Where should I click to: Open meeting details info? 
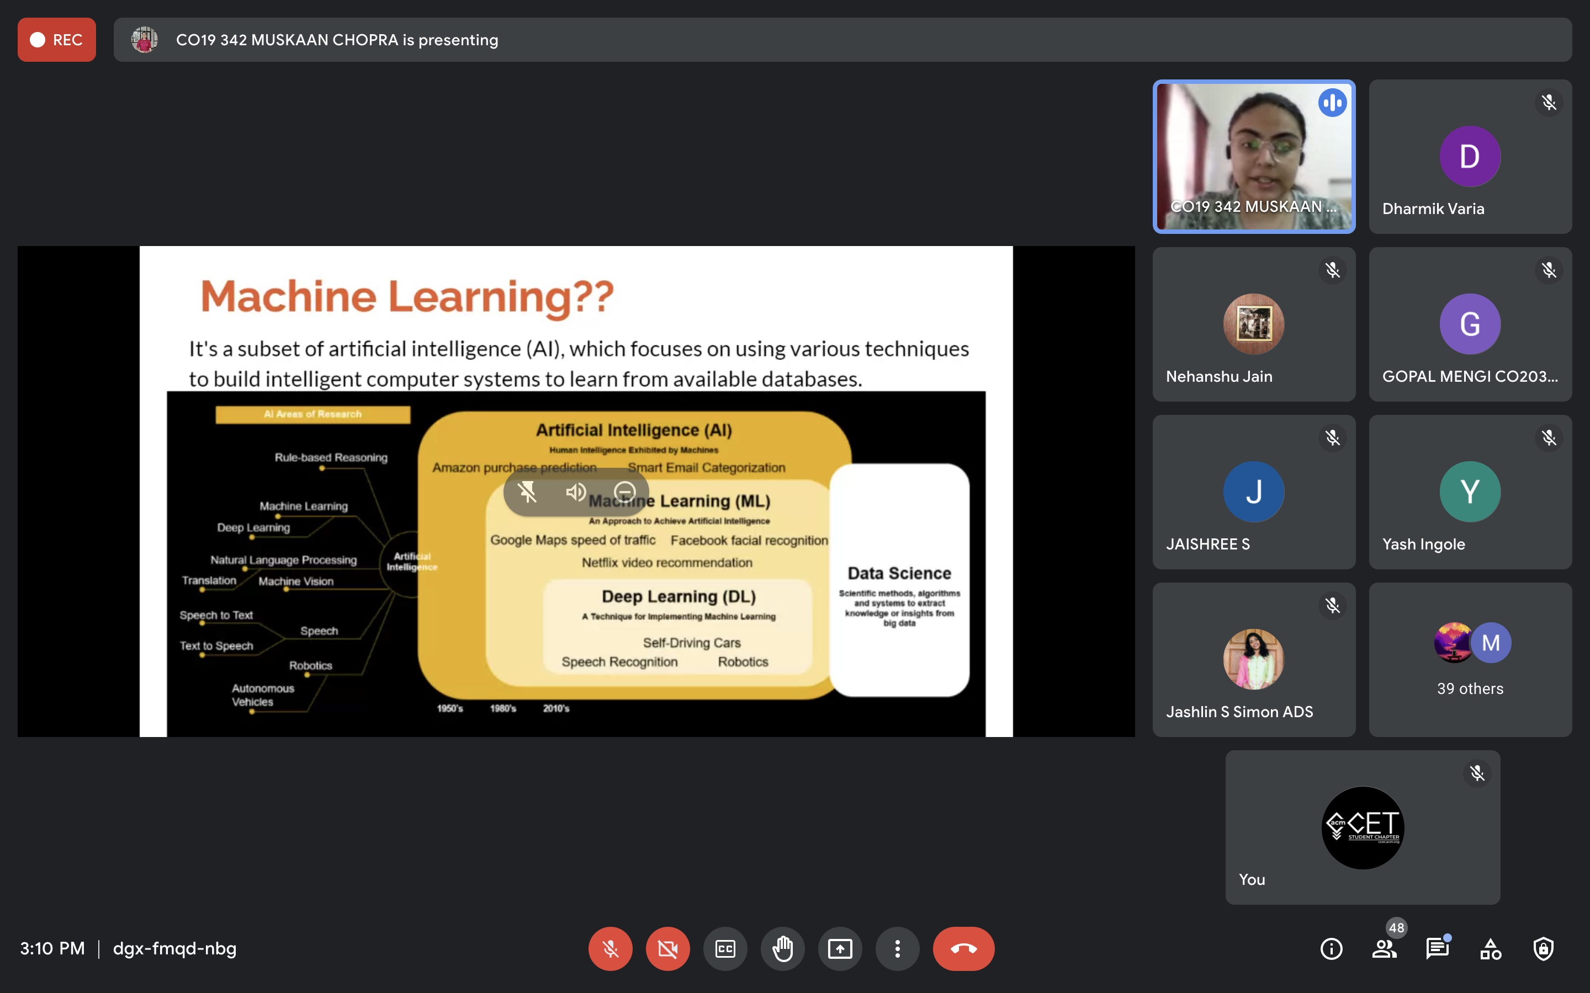(x=1331, y=948)
